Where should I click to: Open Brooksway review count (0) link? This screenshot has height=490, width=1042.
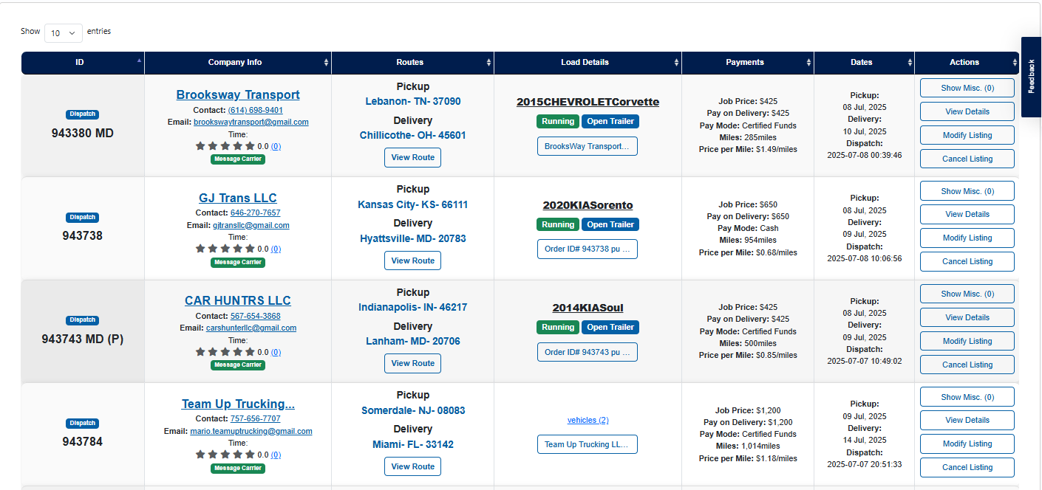[276, 147]
